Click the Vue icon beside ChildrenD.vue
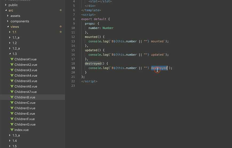This screenshot has height=148, width=232. point(12,108)
